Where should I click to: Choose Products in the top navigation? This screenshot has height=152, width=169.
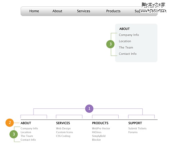113,11
